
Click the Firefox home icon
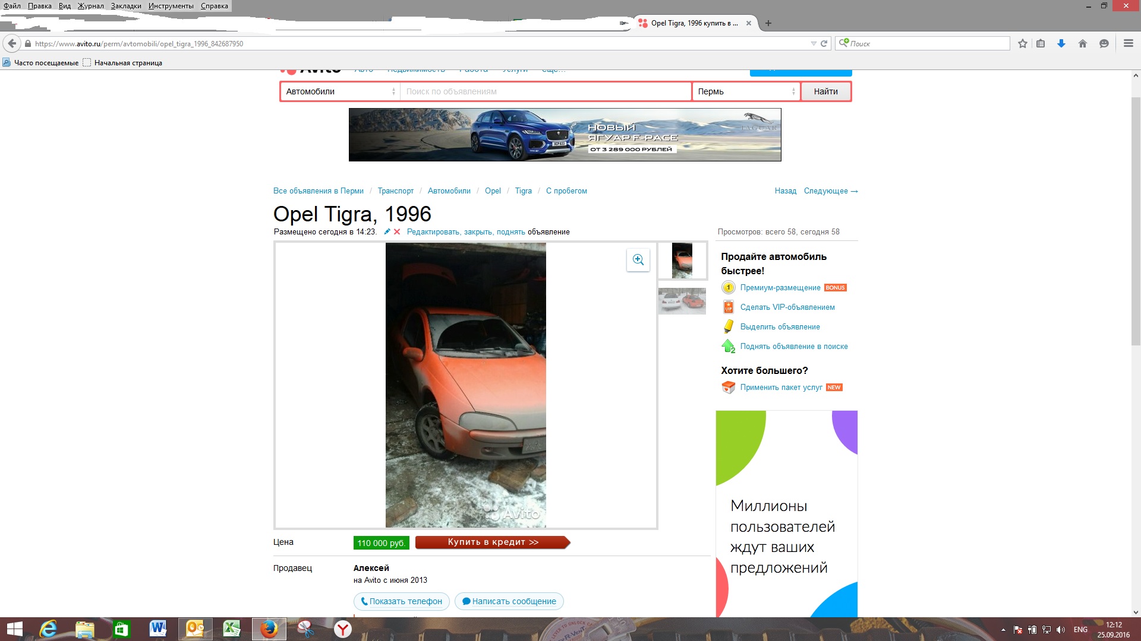1082,44
